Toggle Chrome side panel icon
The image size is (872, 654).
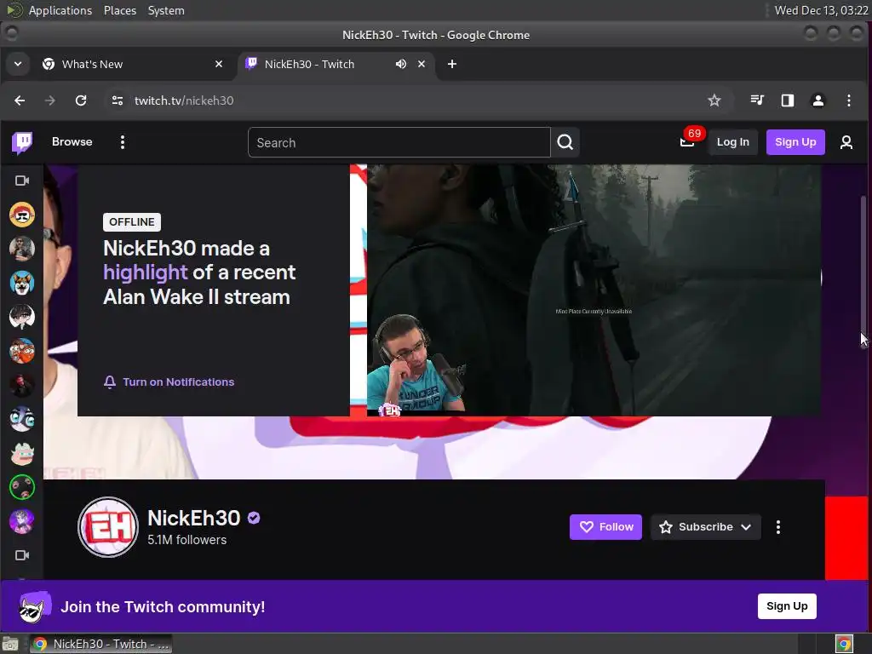(x=788, y=100)
